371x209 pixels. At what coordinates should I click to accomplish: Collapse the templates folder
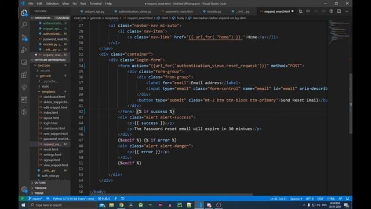tap(48, 92)
